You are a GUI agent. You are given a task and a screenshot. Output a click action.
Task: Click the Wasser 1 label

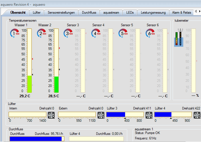click(x=21, y=25)
